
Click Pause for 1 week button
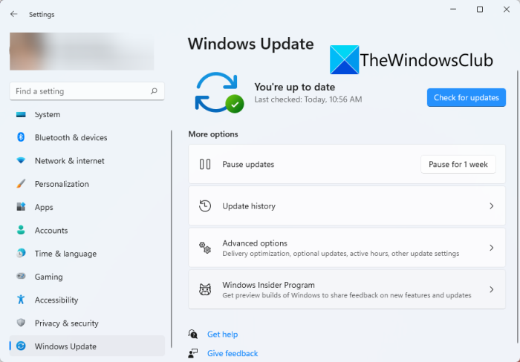pyautogui.click(x=458, y=164)
